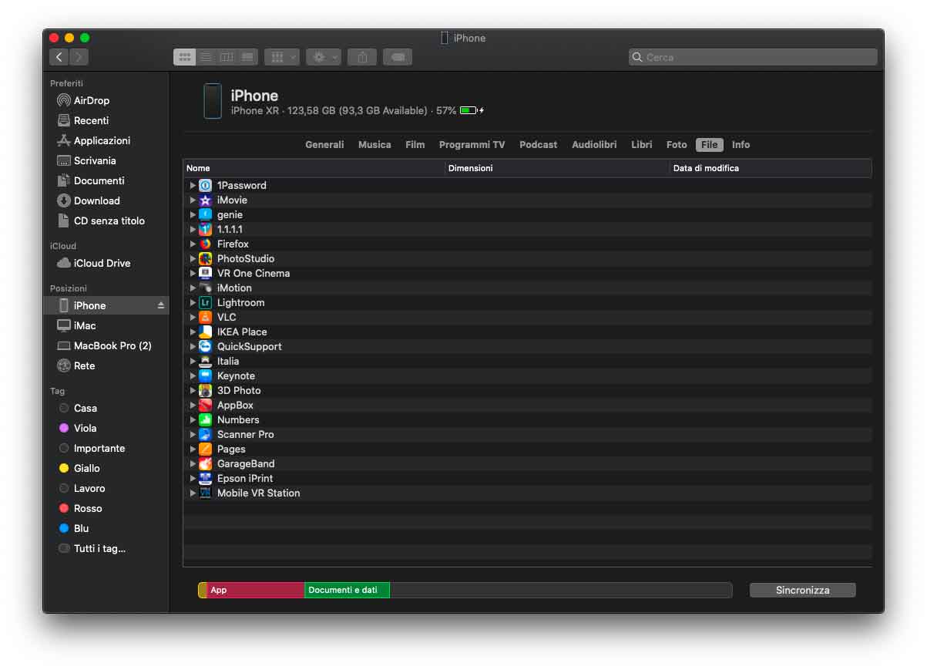Click the Sincronizza button
Screen dimensions: 927x670
(802, 590)
